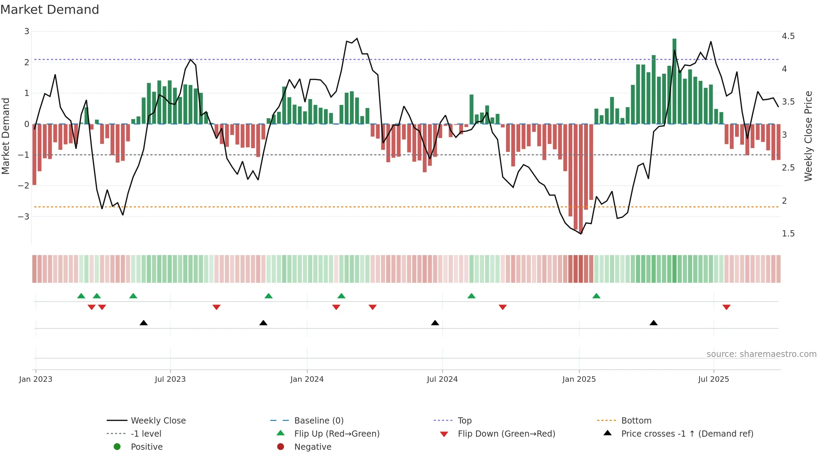Click the Jan 2024 x-axis label
This screenshot has height=466, width=829.
click(307, 379)
